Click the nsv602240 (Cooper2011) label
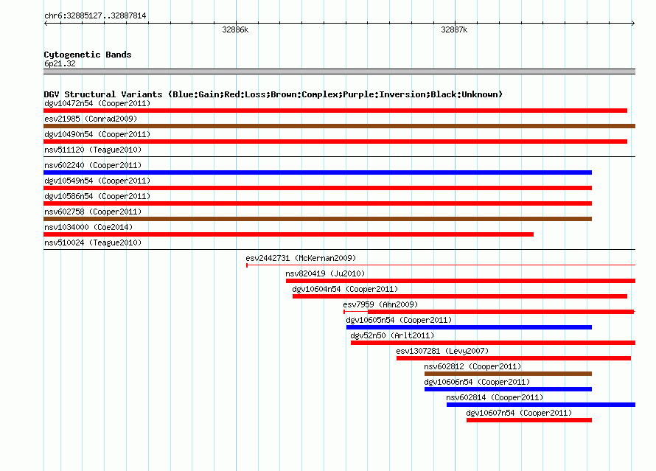 [93, 165]
